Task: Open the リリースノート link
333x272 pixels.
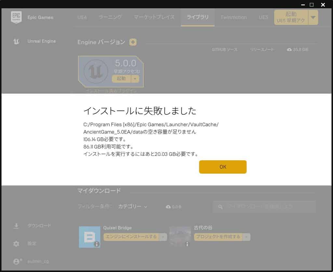Action: 262,50
